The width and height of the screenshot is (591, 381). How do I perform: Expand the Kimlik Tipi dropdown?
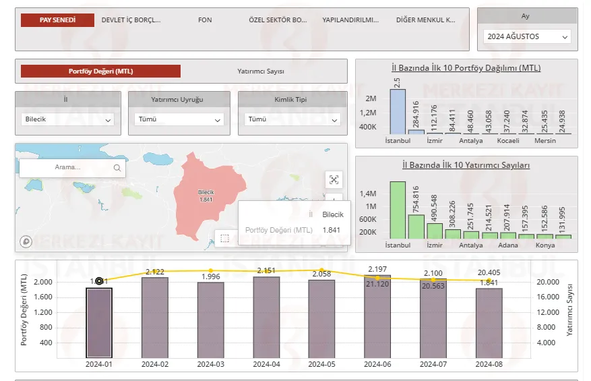pos(292,119)
